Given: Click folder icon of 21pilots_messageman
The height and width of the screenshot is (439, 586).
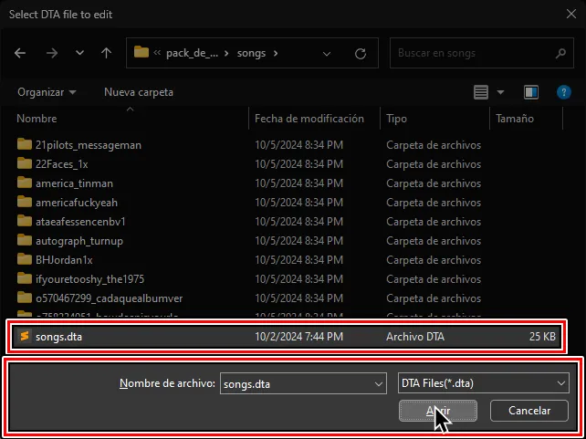Looking at the screenshot, I should click(25, 144).
